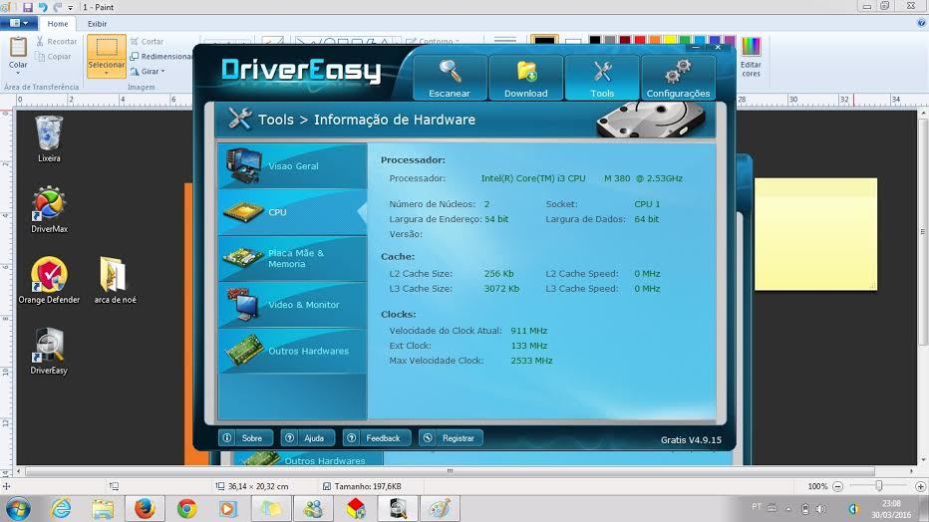Click the Sobre button in DriverEasy
The height and width of the screenshot is (522, 929).
coord(245,438)
